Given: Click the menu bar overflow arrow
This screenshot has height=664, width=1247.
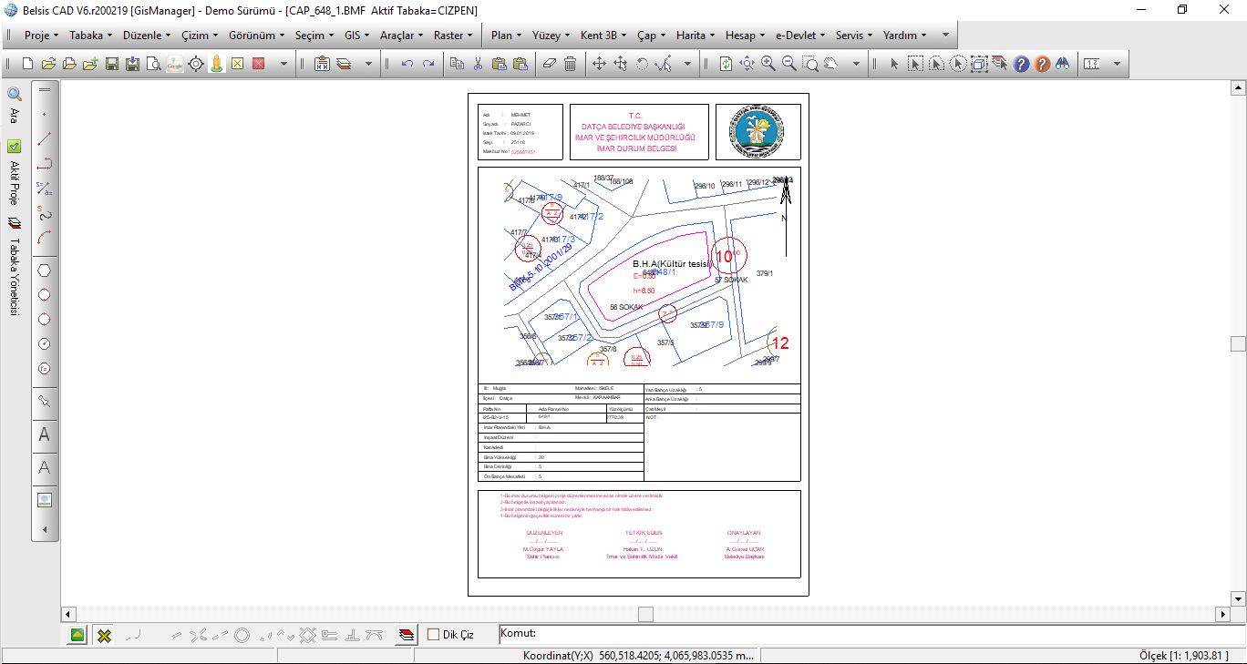Looking at the screenshot, I should click(x=946, y=36).
